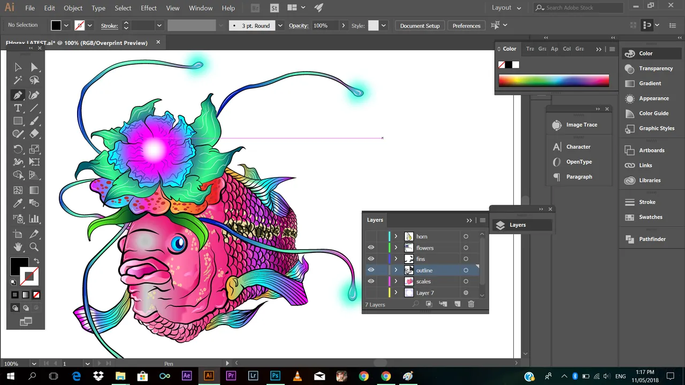The image size is (685, 385).
Task: Select the Lasso tool
Action: [34, 80]
